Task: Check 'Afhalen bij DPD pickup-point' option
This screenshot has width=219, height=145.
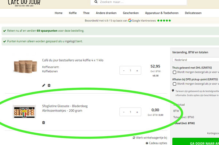Action: click(x=174, y=84)
